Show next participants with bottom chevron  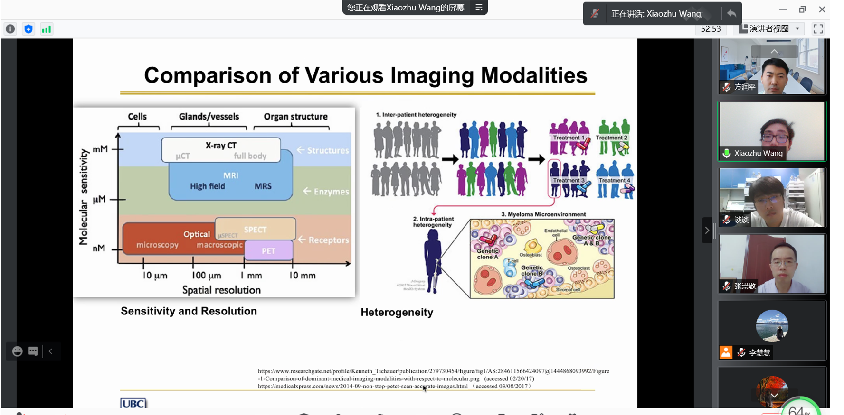774,395
